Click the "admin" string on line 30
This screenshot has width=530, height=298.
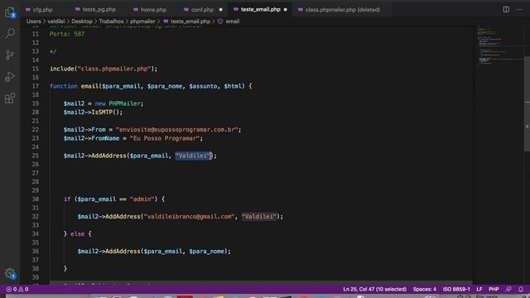(x=142, y=199)
